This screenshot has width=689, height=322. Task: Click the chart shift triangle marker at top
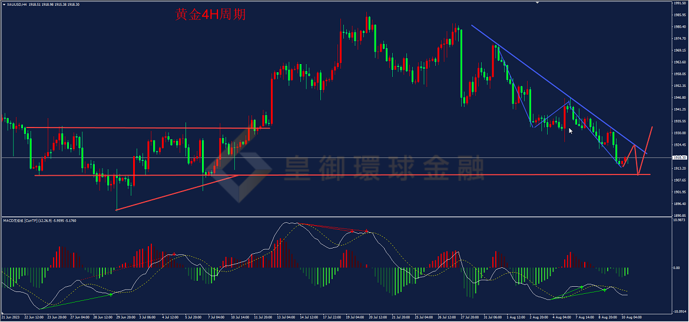(537, 2)
